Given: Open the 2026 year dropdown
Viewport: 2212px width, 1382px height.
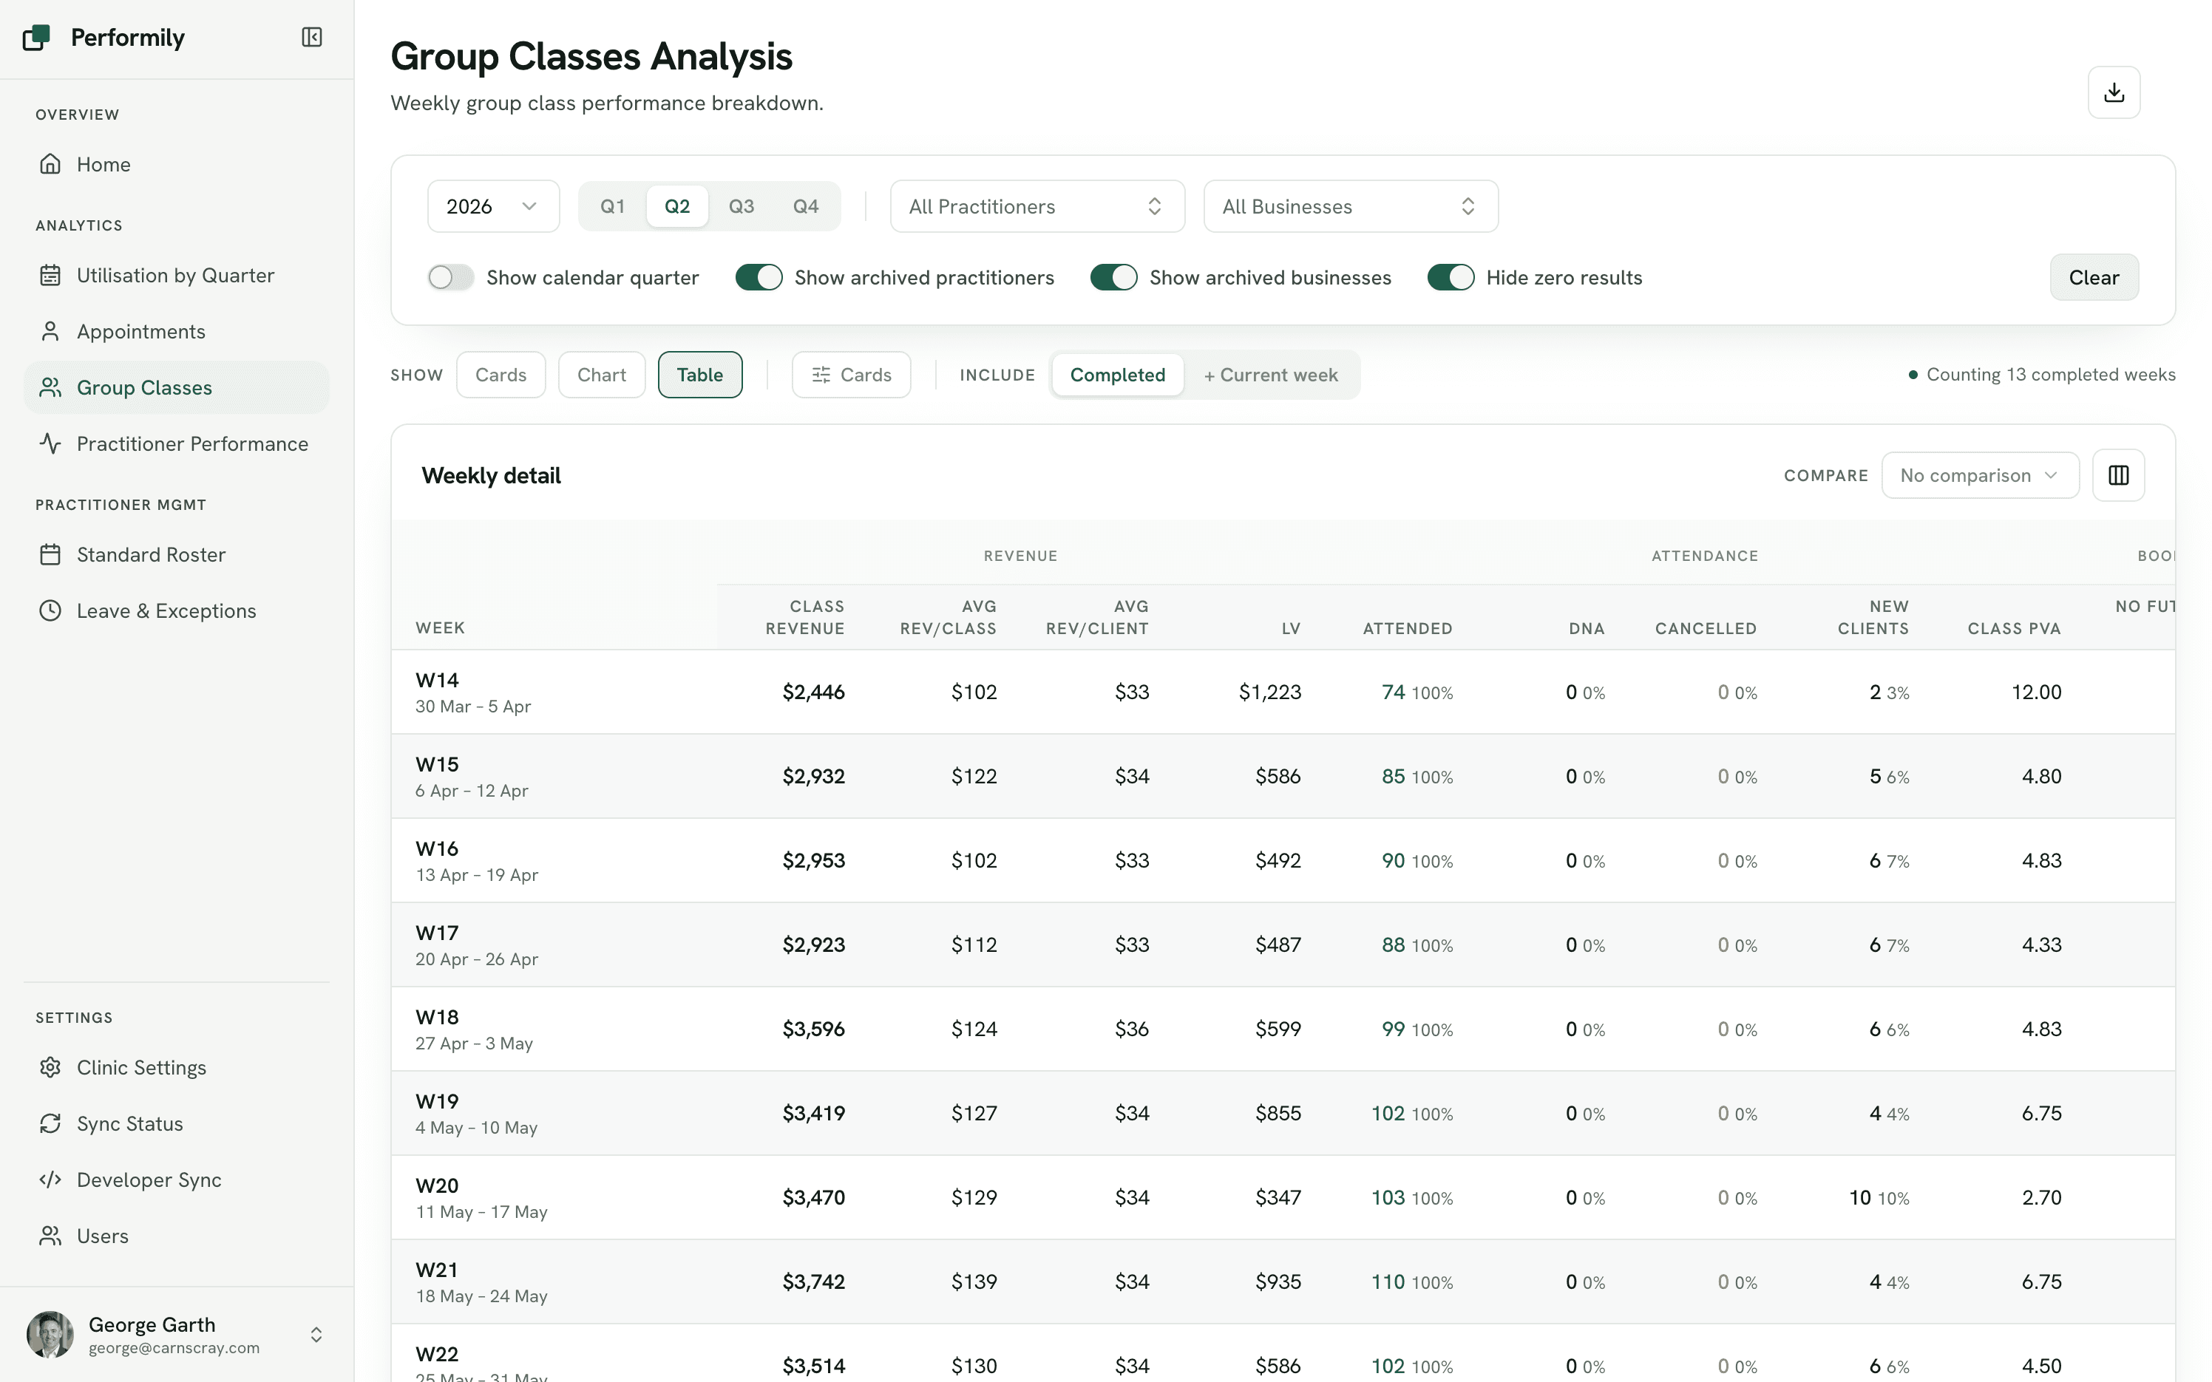Looking at the screenshot, I should (492, 207).
